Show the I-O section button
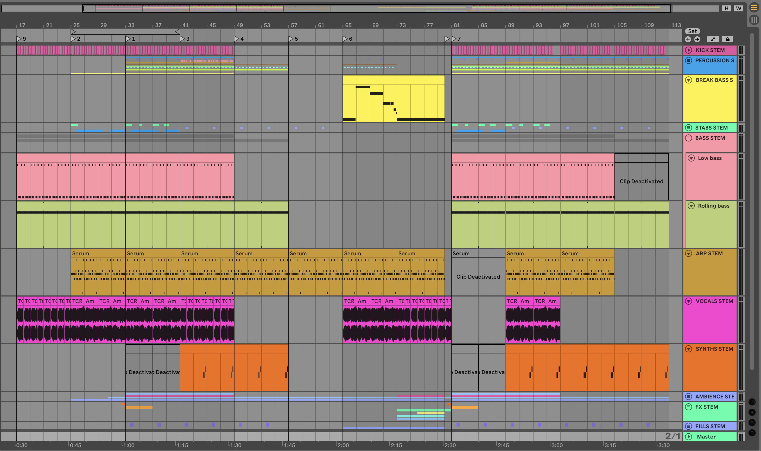Viewport: 761px width, 451px height. (752, 402)
